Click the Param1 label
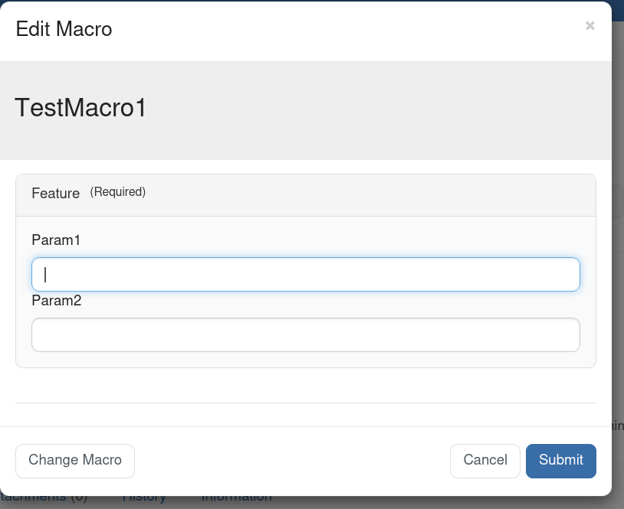The image size is (624, 509). [x=56, y=240]
